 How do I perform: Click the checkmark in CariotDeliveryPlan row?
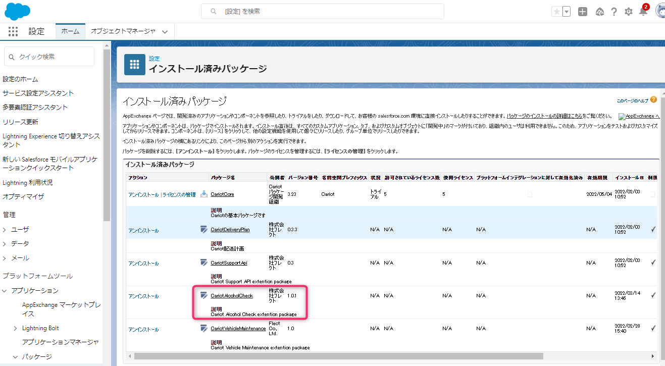[654, 230]
